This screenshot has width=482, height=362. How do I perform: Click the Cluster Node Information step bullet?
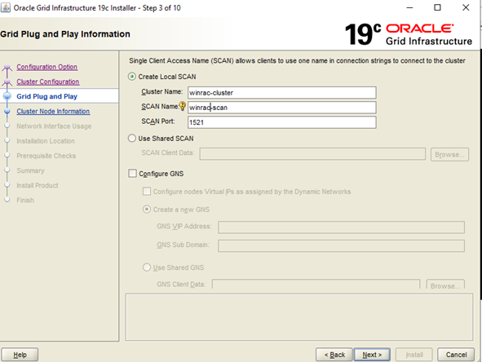point(7,111)
